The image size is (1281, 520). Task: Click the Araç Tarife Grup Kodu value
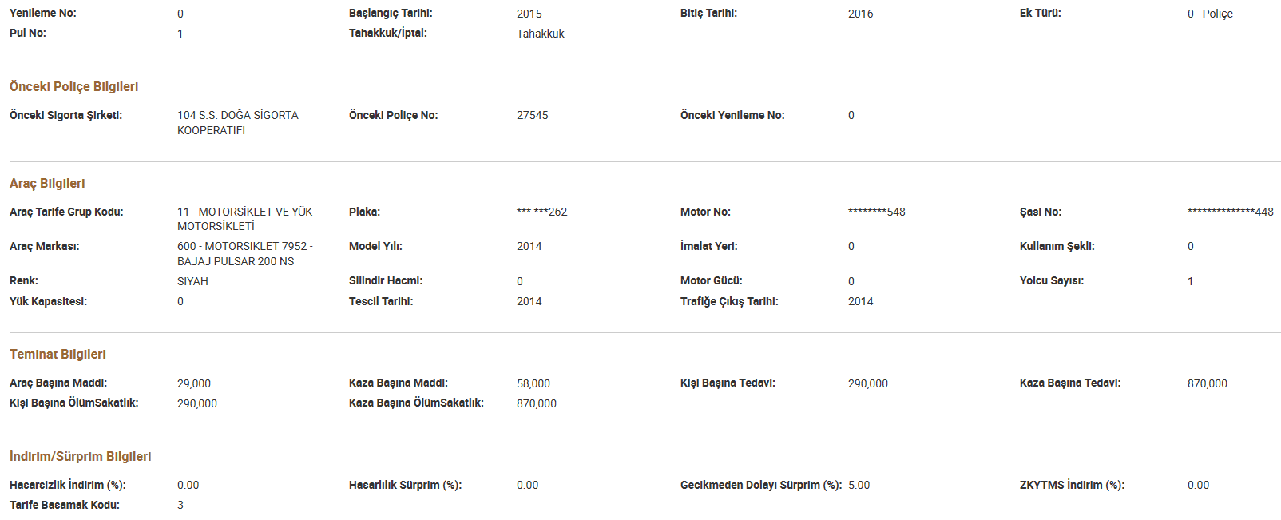point(244,219)
